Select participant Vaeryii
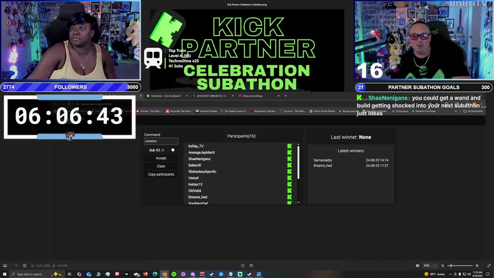Screen dimensions: 494x278 click(x=193, y=178)
